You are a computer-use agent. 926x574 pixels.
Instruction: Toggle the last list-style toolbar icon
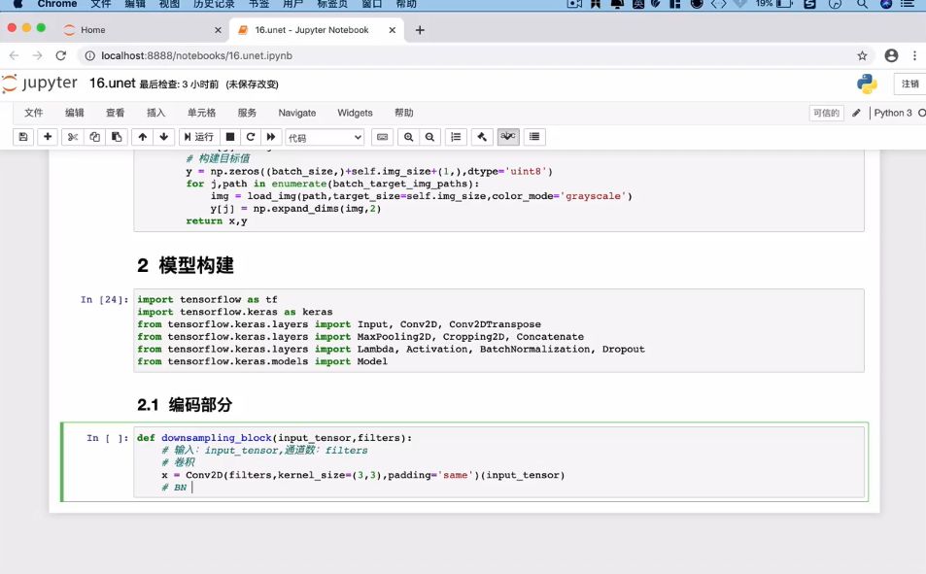point(534,137)
